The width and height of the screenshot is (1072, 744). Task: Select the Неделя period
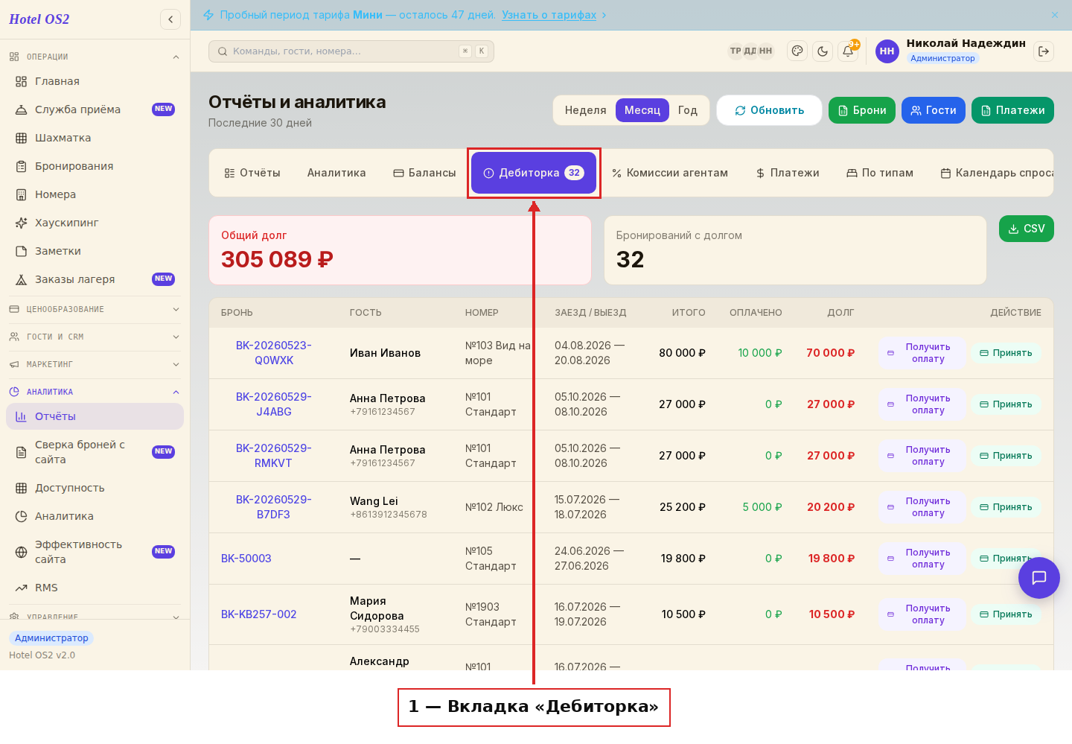(x=585, y=110)
